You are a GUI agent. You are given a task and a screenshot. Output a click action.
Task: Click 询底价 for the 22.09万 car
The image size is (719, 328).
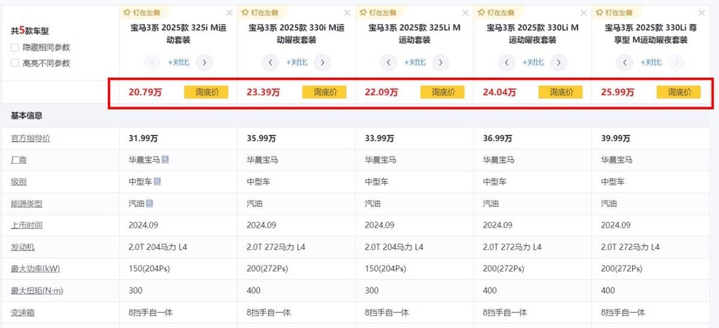tap(442, 92)
